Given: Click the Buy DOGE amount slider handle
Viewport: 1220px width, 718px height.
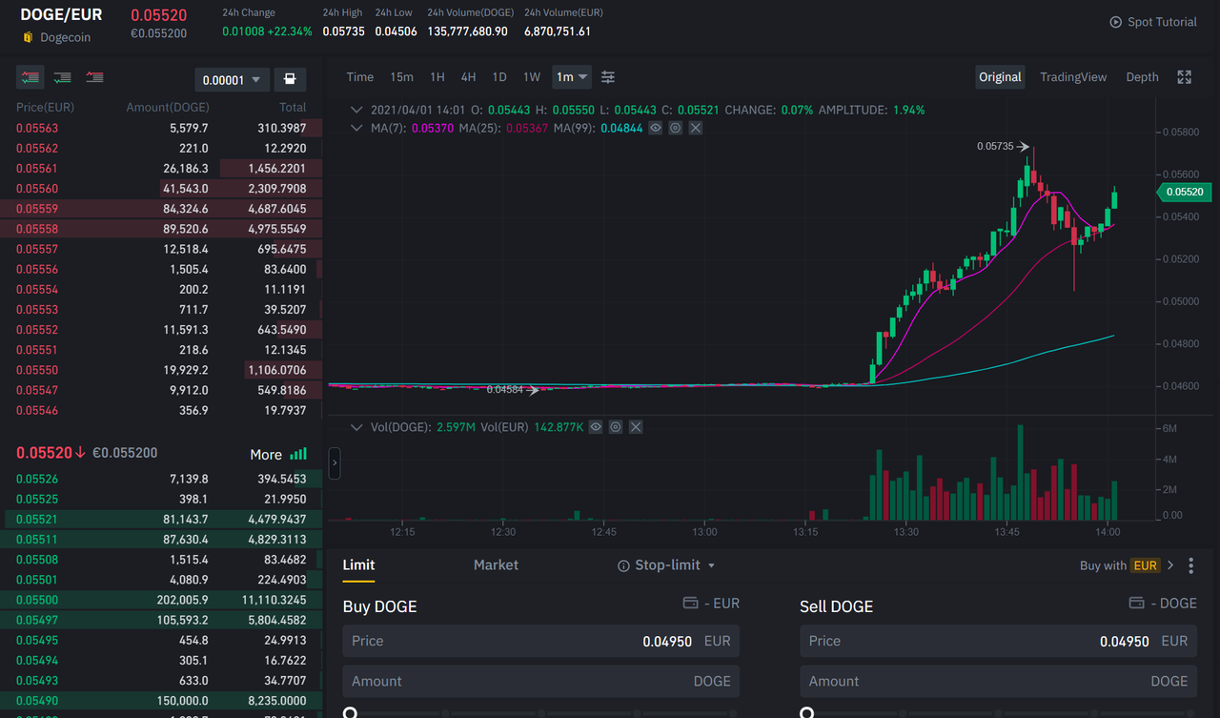Looking at the screenshot, I should [350, 712].
